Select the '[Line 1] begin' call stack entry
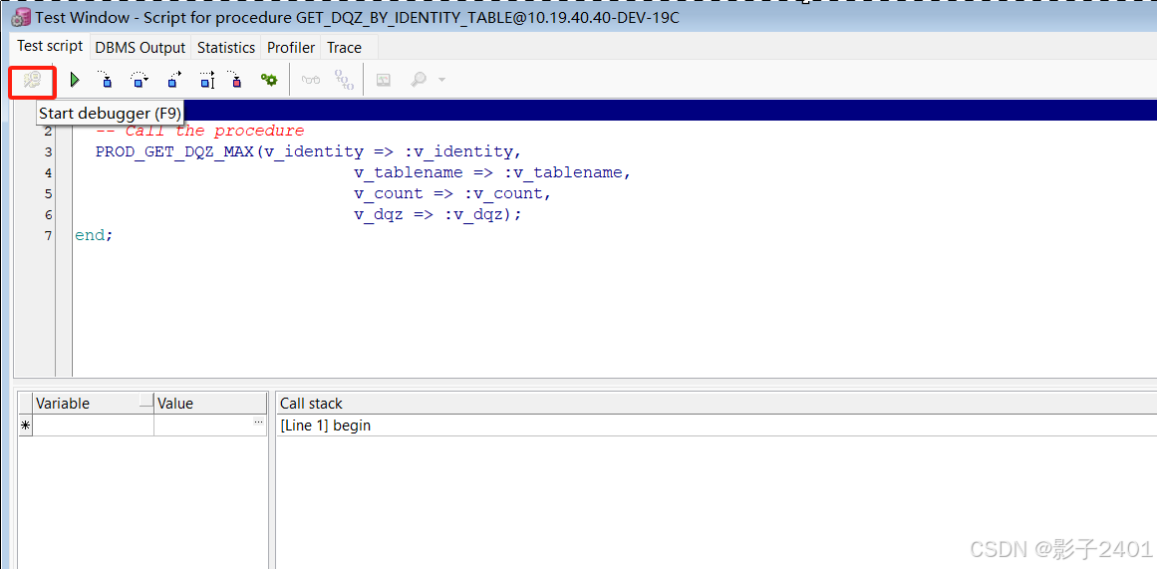Image resolution: width=1157 pixels, height=569 pixels. pyautogui.click(x=326, y=426)
